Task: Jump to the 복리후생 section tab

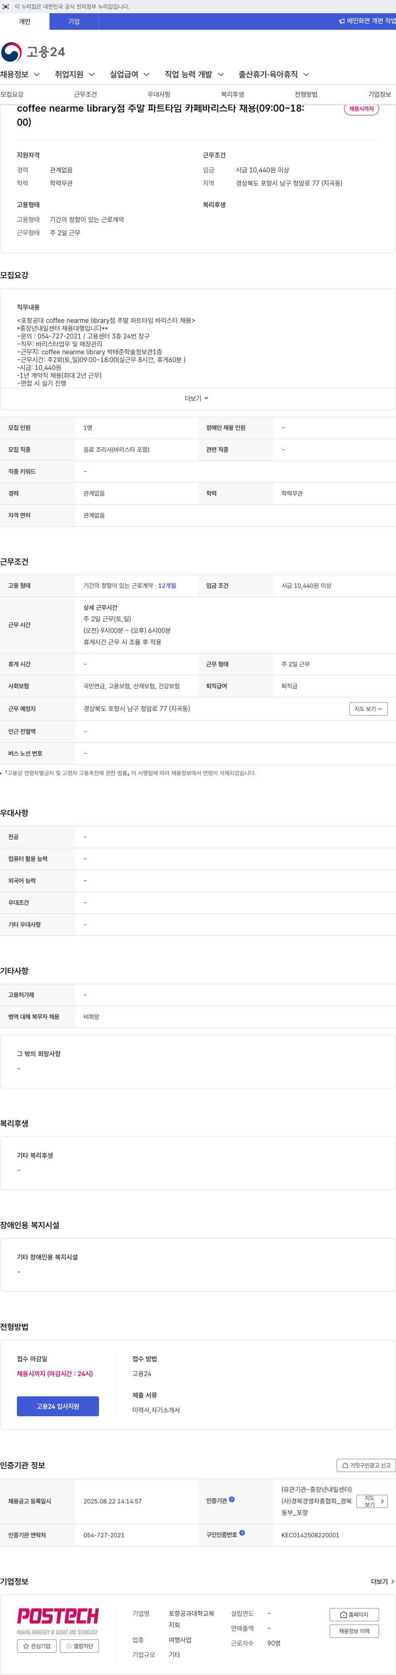Action: pyautogui.click(x=232, y=94)
